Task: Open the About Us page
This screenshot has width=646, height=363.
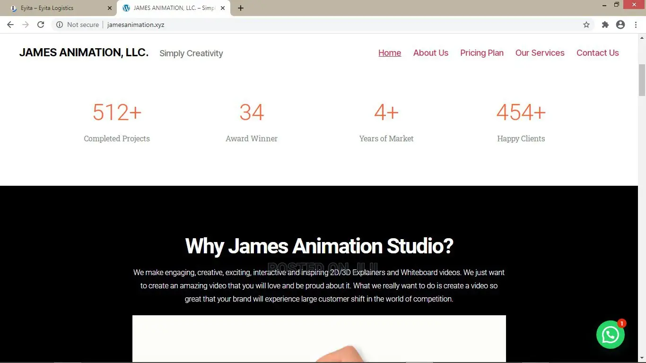Action: click(431, 53)
